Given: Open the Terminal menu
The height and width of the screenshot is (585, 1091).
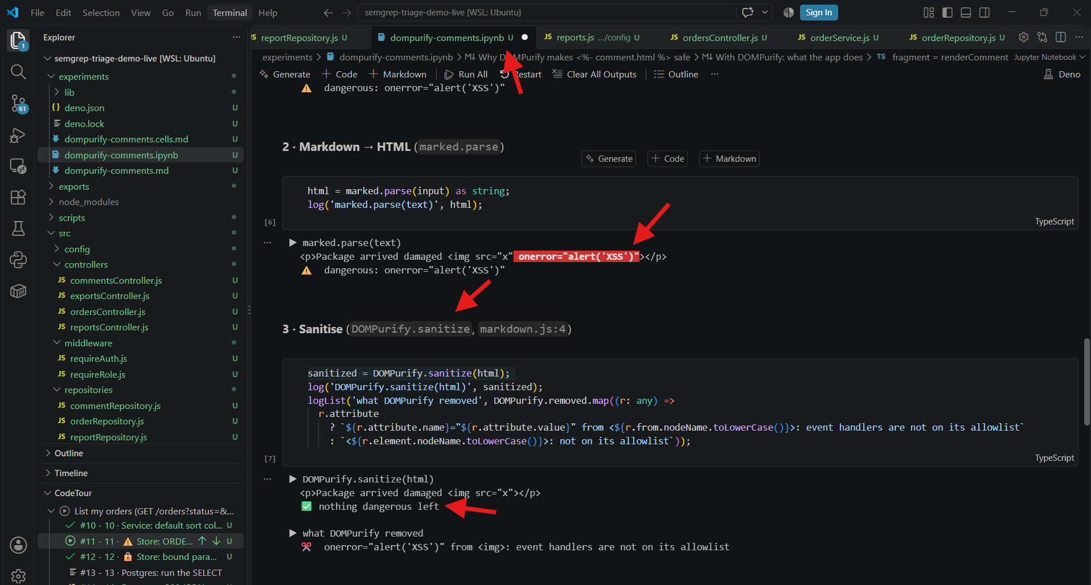Looking at the screenshot, I should pos(230,13).
